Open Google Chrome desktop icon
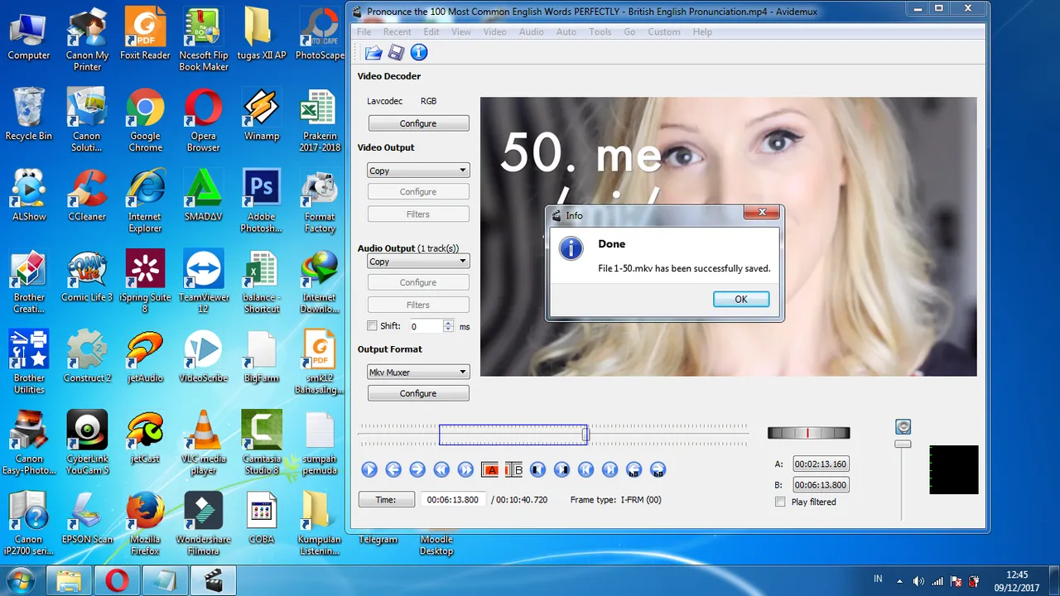This screenshot has height=596, width=1060. coord(145,122)
